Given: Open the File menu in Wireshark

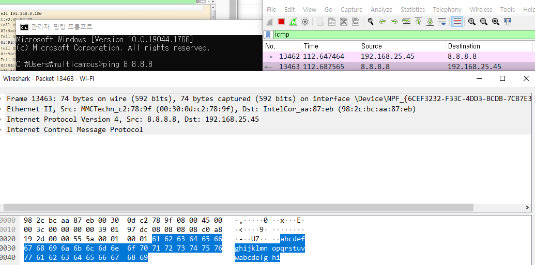Looking at the screenshot, I should 271,9.
